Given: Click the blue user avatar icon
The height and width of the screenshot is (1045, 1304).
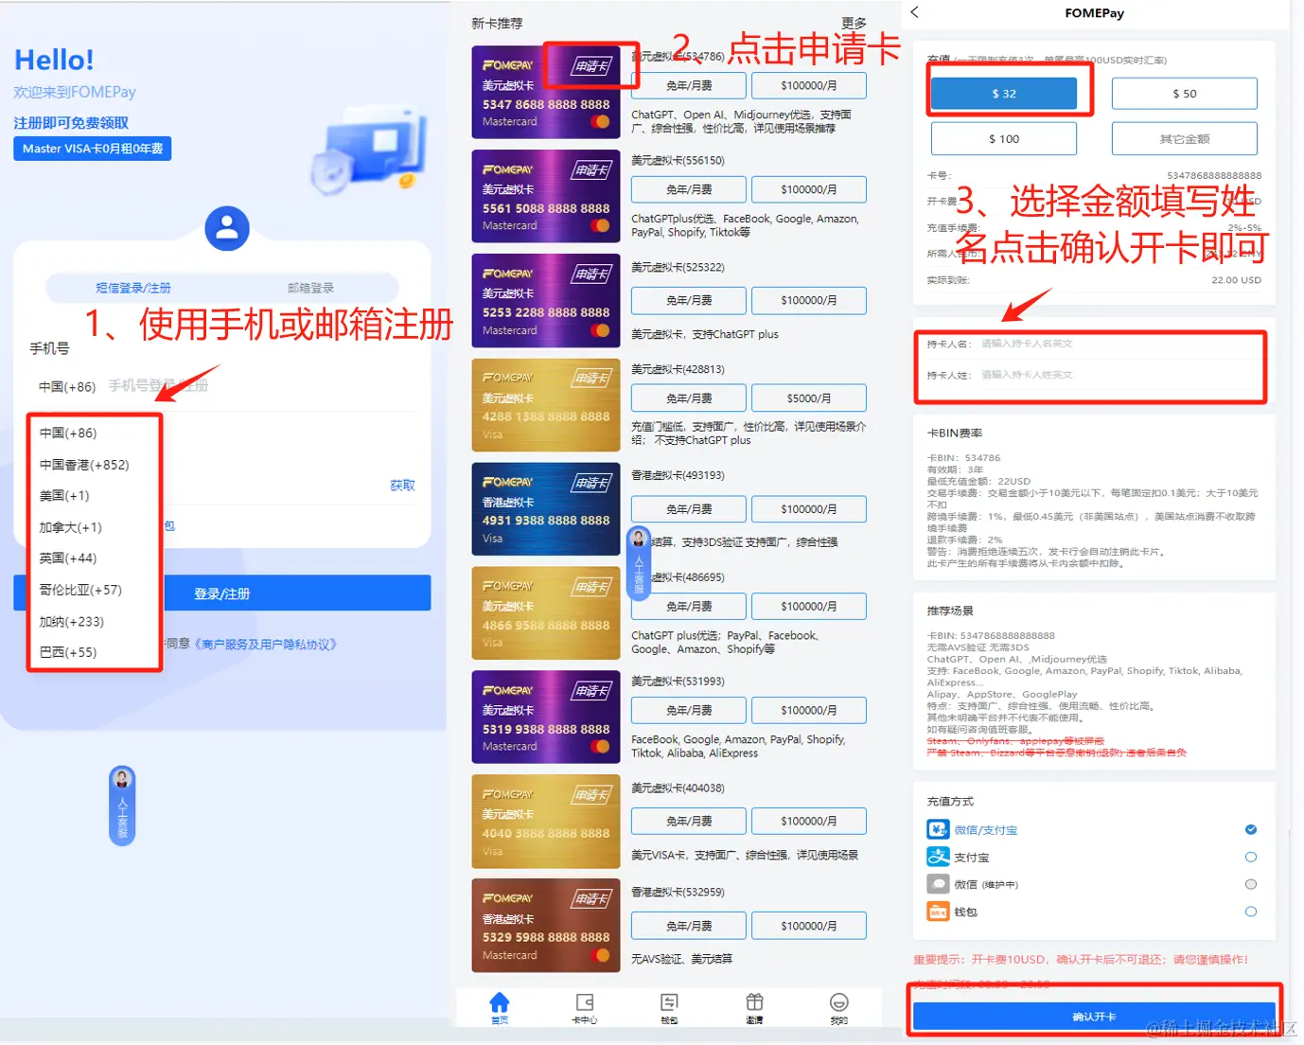Looking at the screenshot, I should pos(227,228).
